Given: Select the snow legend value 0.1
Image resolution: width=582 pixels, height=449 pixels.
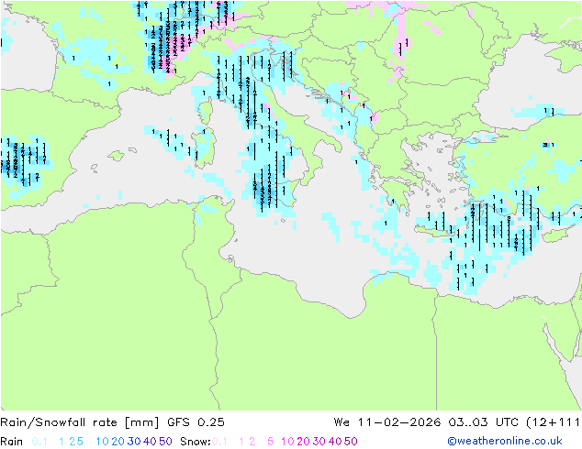Looking at the screenshot, I should [219, 442].
